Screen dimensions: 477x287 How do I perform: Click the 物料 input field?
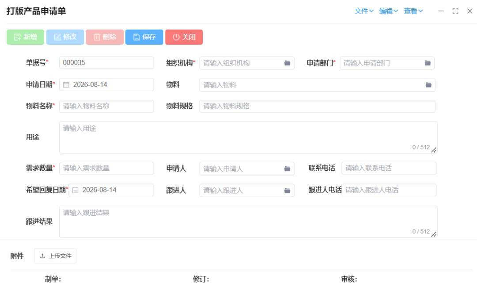[317, 85]
